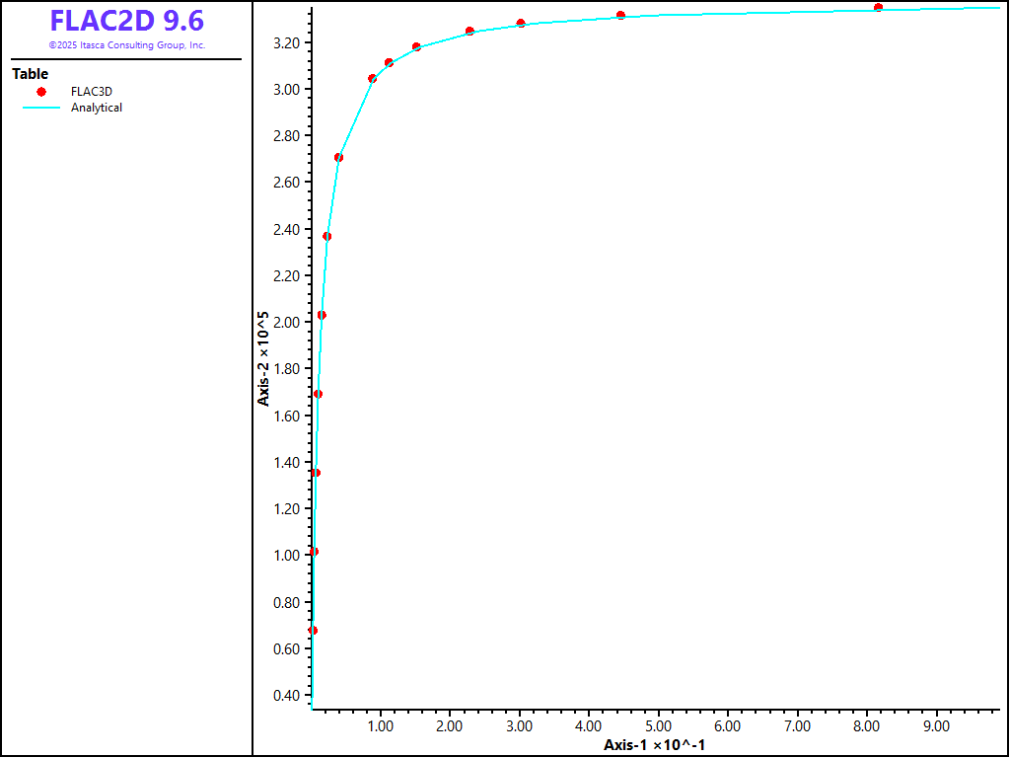The width and height of the screenshot is (1010, 758).
Task: Click the red FLAC3D legend marker
Action: (x=41, y=92)
